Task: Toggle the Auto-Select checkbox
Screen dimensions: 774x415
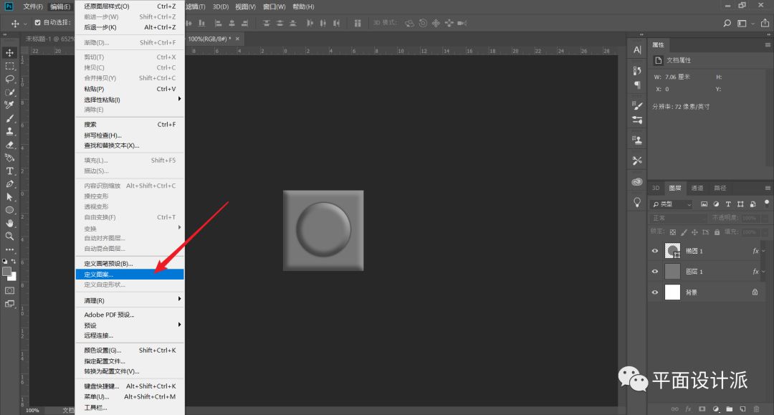Action: 38,23
